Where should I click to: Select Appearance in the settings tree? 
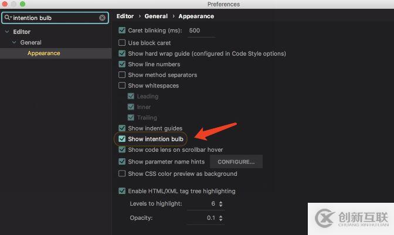(43, 53)
